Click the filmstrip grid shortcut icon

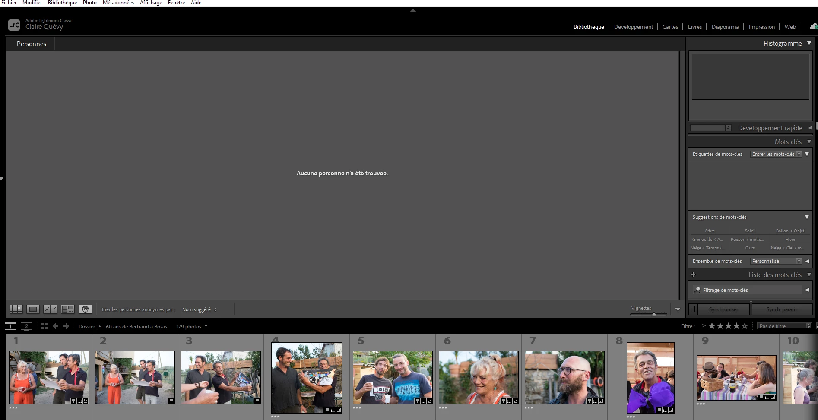click(x=44, y=326)
